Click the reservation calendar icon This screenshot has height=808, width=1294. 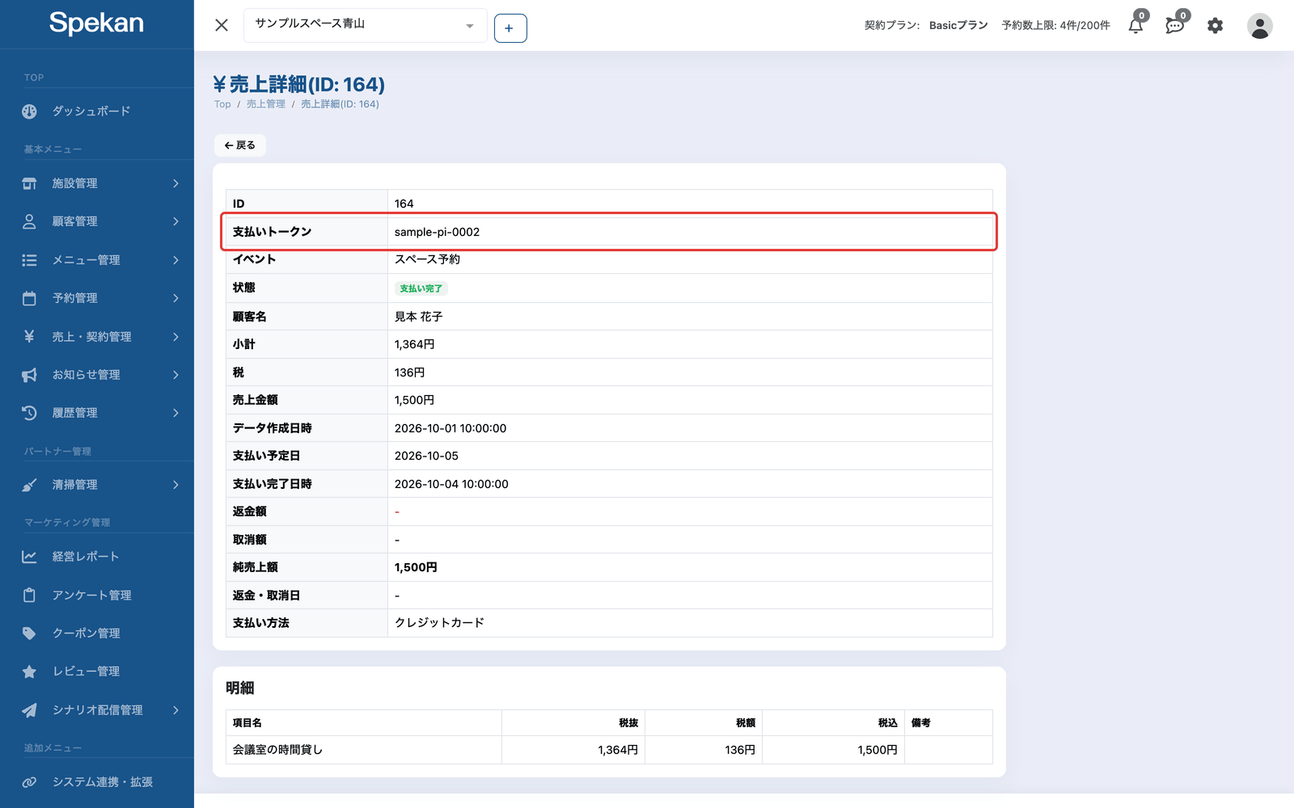tap(29, 298)
